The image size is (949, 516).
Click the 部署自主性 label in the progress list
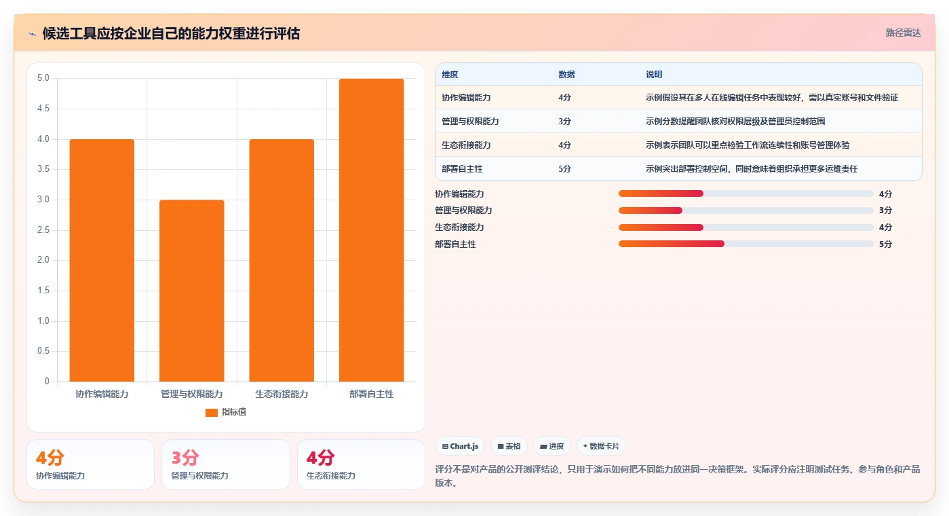(x=456, y=244)
